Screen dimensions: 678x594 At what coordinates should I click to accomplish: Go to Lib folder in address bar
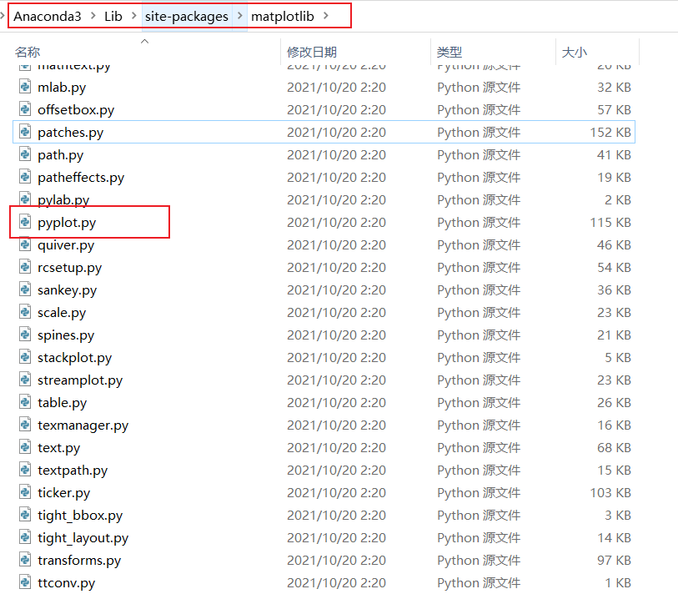(113, 17)
